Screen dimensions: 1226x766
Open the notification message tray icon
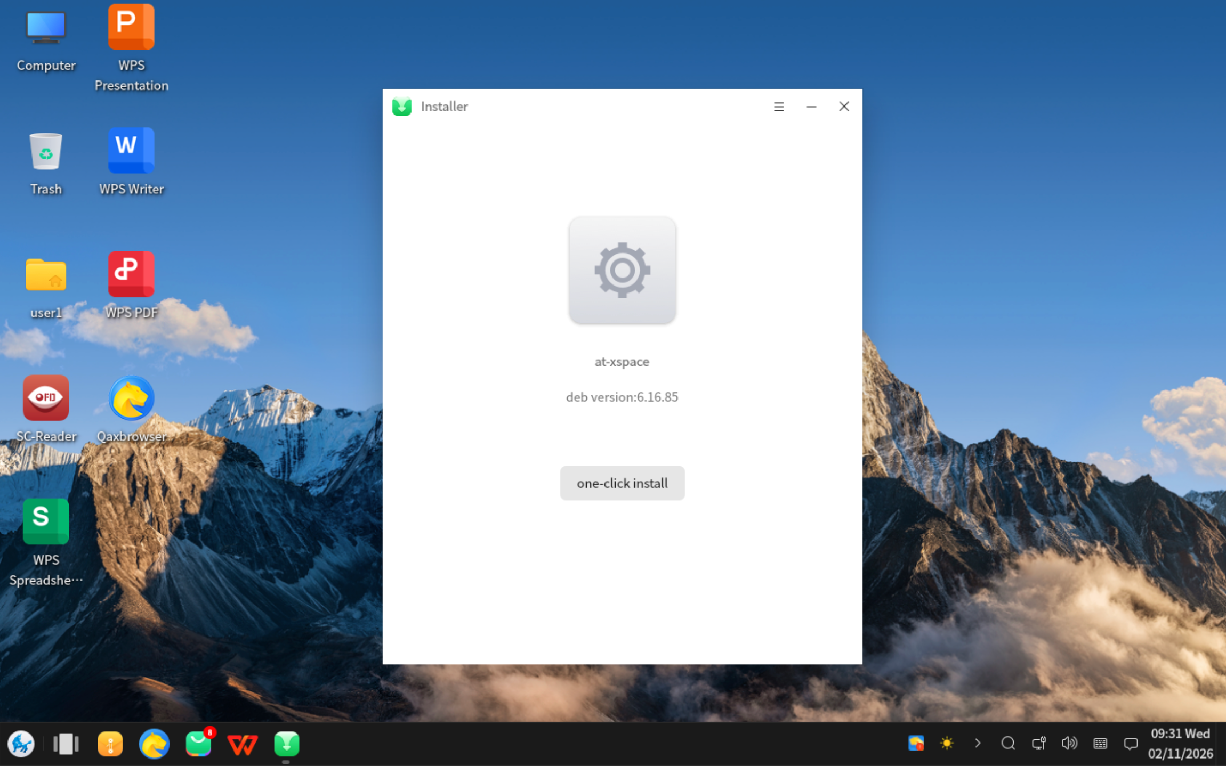(1131, 743)
